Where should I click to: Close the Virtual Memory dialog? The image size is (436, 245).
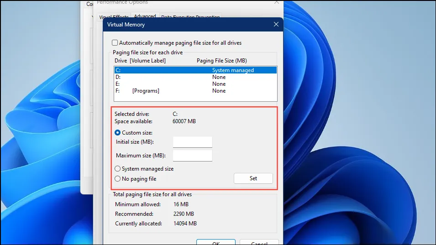[x=276, y=25]
